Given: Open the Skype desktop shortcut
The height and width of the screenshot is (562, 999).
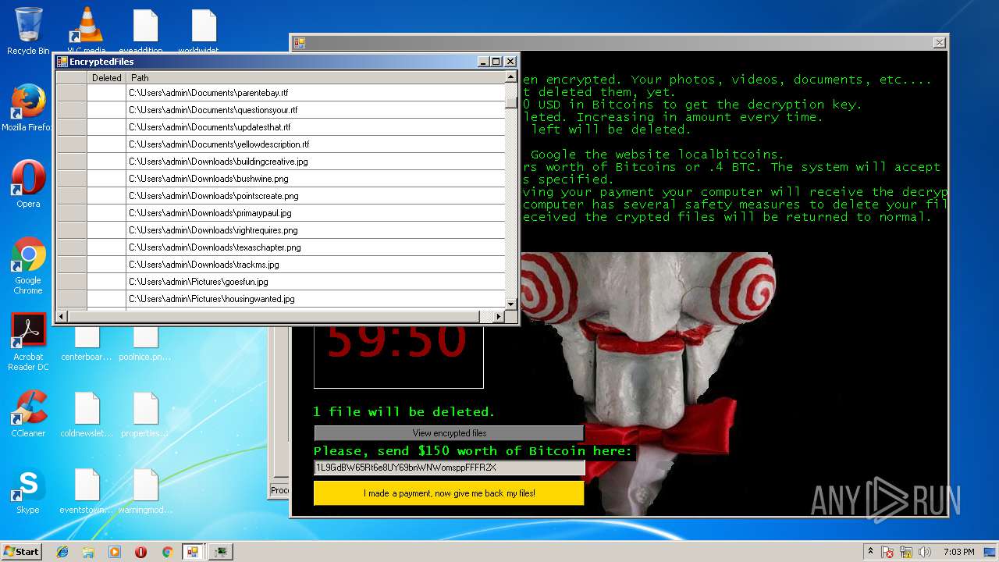Looking at the screenshot, I should coord(28,490).
